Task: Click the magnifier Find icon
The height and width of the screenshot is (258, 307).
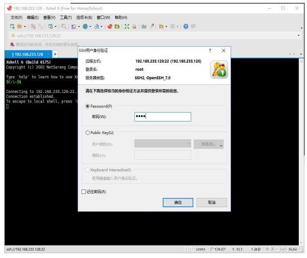Action: [x=64, y=27]
